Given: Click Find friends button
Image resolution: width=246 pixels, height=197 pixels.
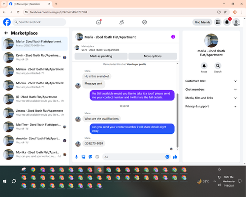Looking at the screenshot, I should (202, 22).
